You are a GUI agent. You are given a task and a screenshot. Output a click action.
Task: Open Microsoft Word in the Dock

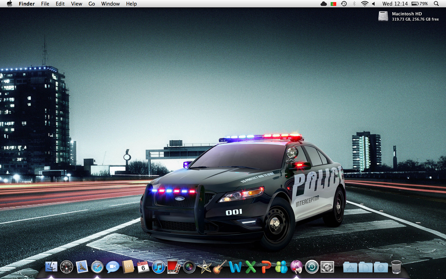236,267
